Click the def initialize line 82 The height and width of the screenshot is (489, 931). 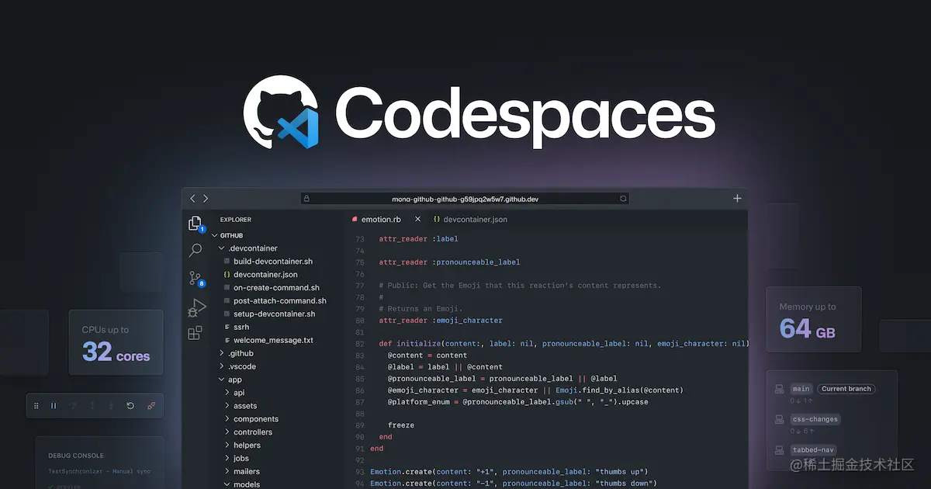pyautogui.click(x=564, y=344)
